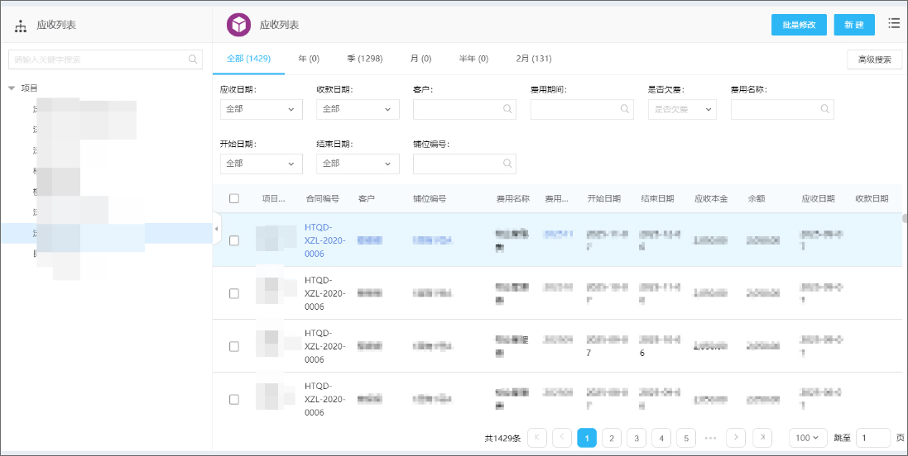Image resolution: width=908 pixels, height=456 pixels.
Task: Click the table's vertical scrollbar thumb
Action: coord(905,218)
